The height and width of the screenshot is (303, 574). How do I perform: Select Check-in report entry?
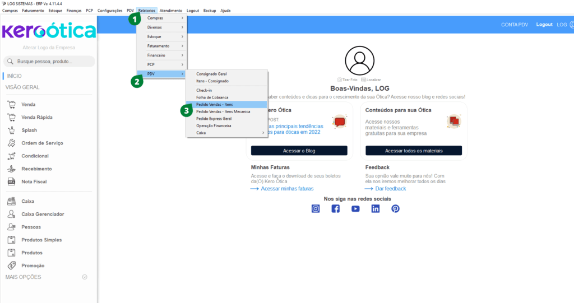point(226,90)
